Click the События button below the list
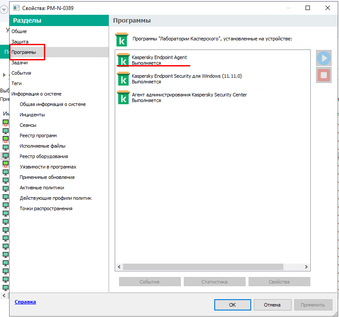339x317 pixels. pyautogui.click(x=150, y=282)
